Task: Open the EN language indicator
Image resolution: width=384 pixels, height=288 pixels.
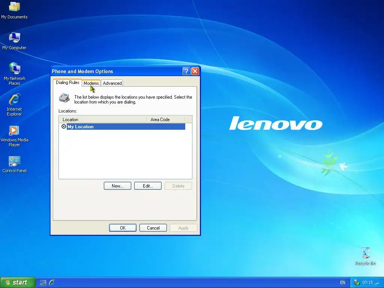Action: [343, 283]
